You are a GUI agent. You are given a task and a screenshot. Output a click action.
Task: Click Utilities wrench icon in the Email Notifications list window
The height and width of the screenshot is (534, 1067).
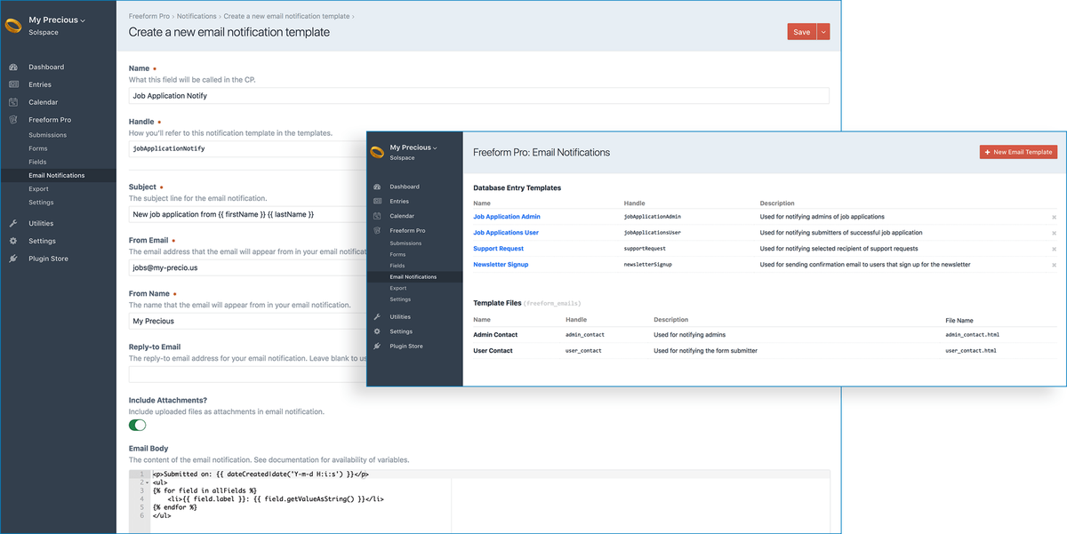coord(378,316)
